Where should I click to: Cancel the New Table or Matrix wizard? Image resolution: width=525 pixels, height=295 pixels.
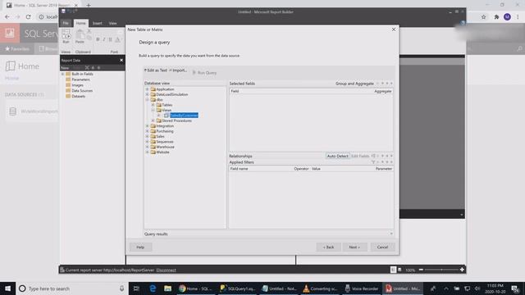coord(382,247)
